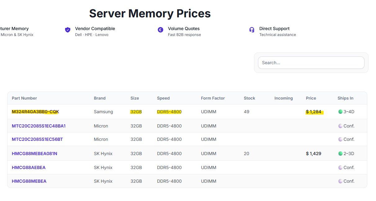Click the Server Memory Prices heading

point(150,13)
